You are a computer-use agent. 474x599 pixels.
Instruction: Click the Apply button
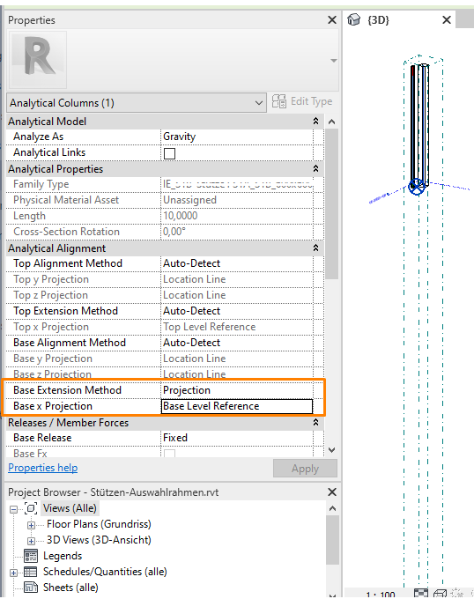[x=305, y=469]
